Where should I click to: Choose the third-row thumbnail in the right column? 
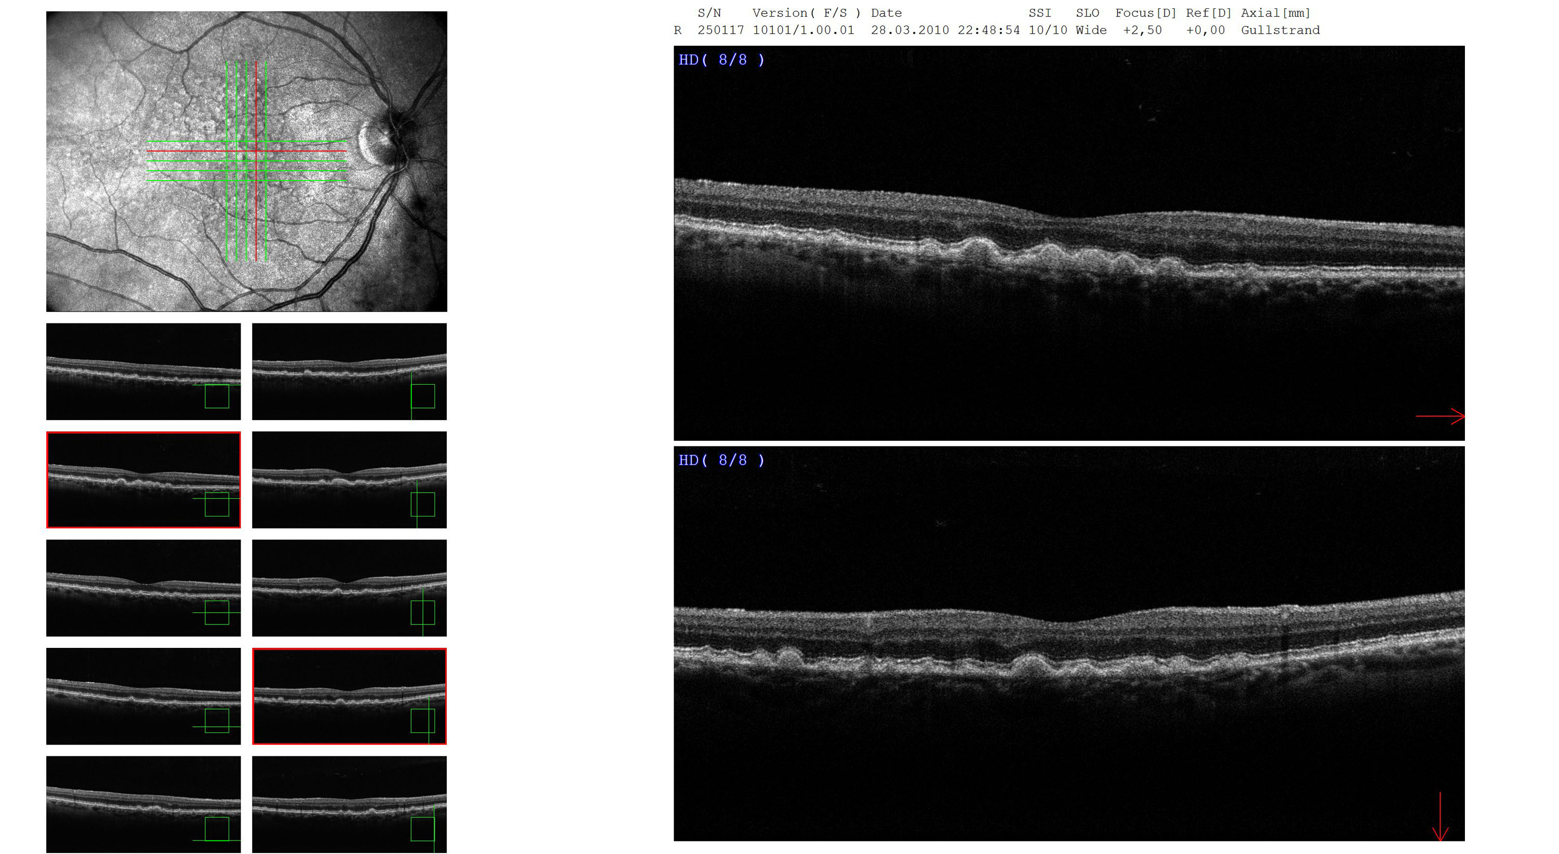click(349, 588)
